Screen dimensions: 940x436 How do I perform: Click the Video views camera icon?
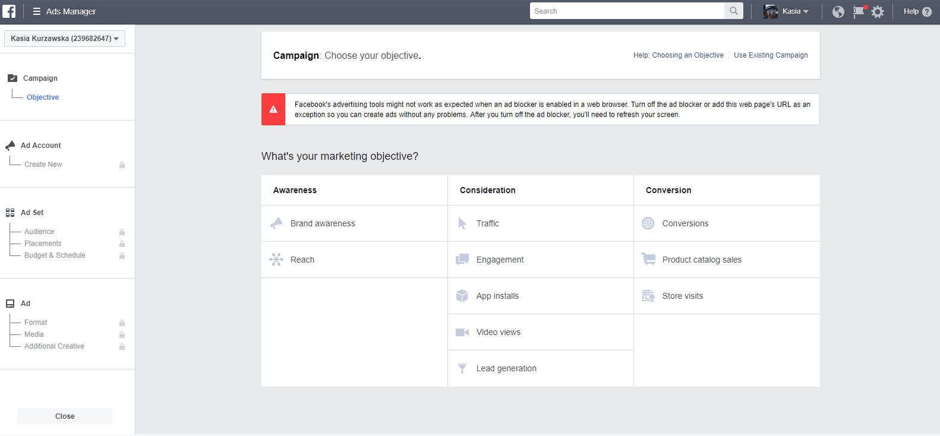tap(462, 332)
